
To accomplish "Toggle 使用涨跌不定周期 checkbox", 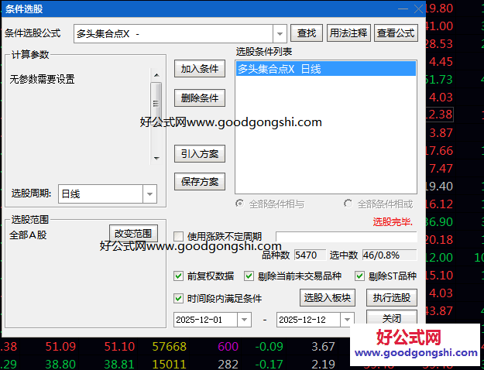I will (178, 237).
